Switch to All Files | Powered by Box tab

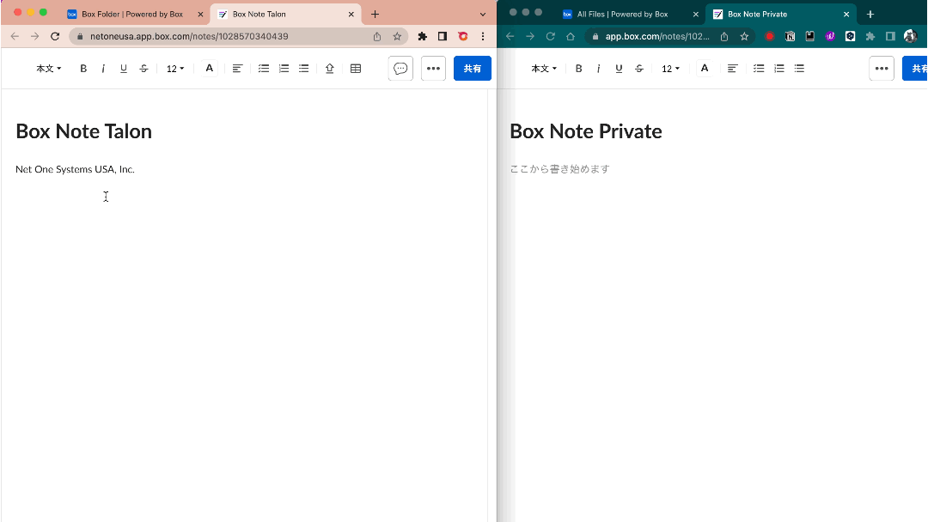(x=623, y=15)
